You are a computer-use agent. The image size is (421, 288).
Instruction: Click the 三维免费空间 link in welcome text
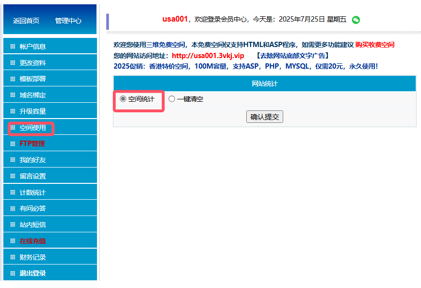(x=166, y=45)
